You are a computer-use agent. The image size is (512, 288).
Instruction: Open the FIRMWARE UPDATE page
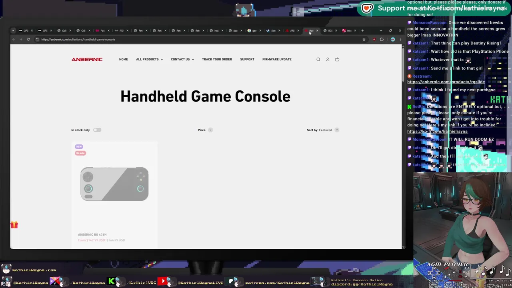pos(277,60)
